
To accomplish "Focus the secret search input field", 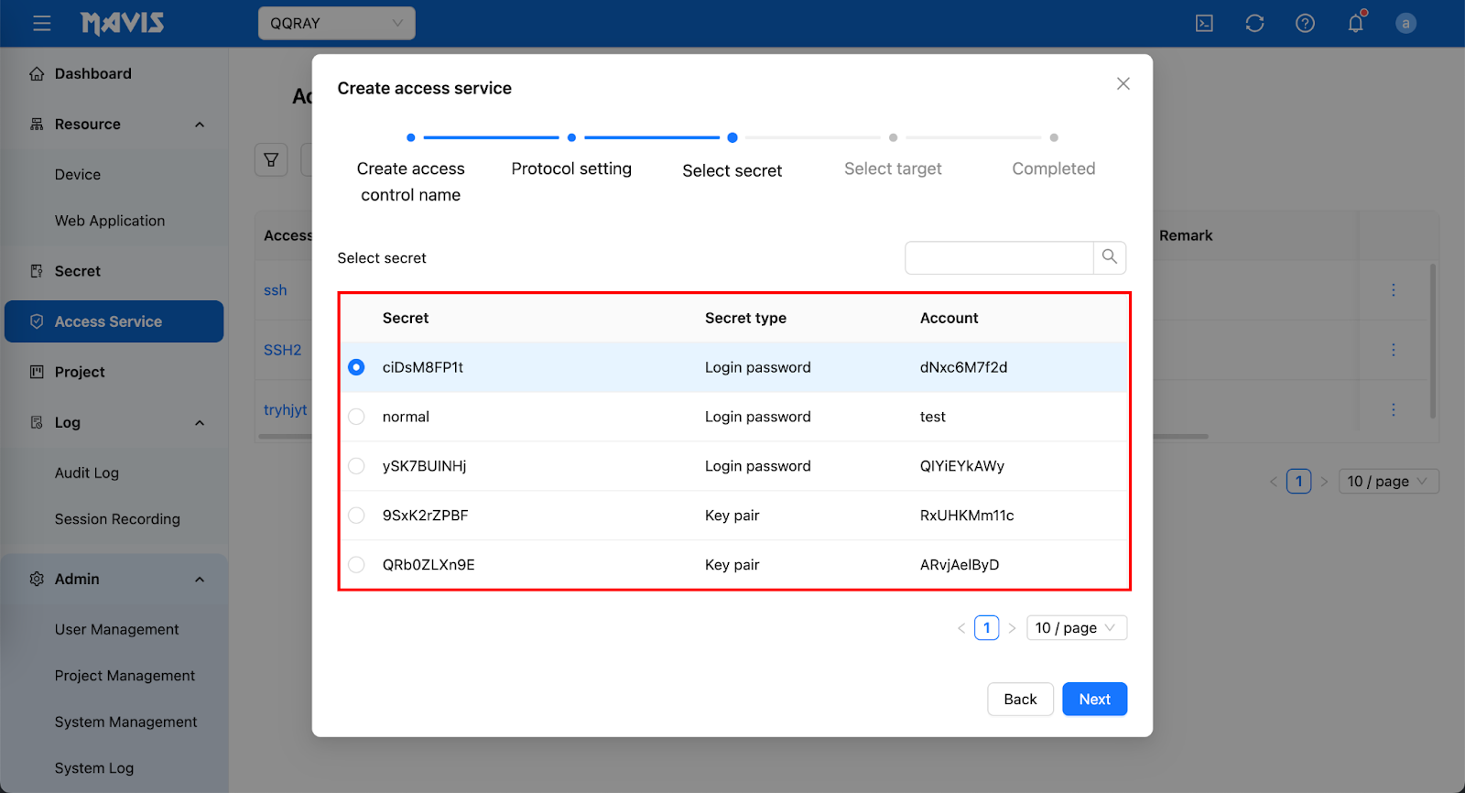I will click(x=998, y=257).
